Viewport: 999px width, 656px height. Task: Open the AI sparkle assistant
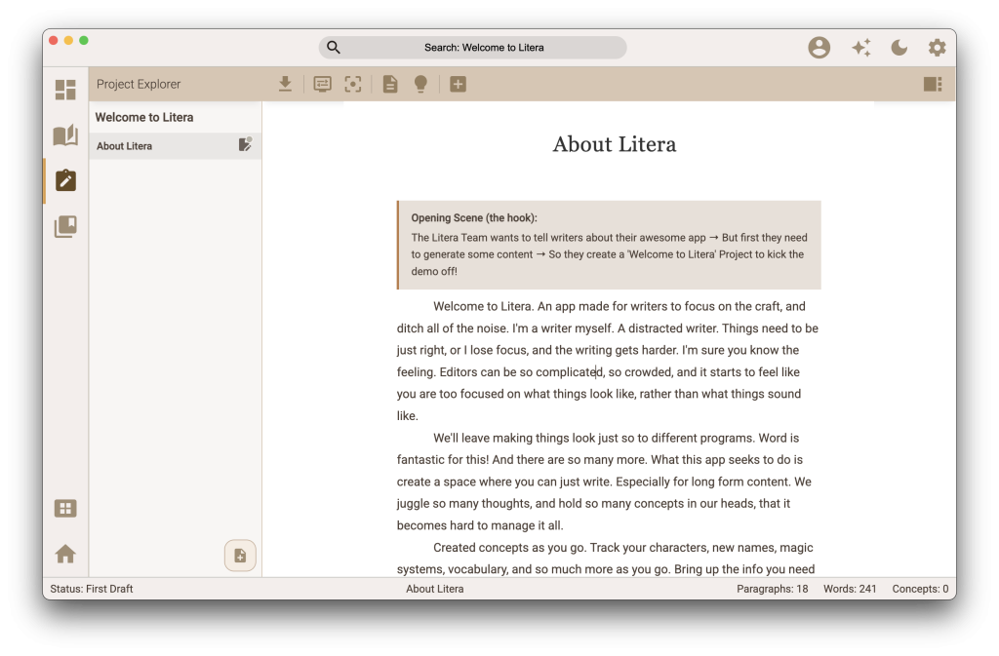pyautogui.click(x=860, y=47)
